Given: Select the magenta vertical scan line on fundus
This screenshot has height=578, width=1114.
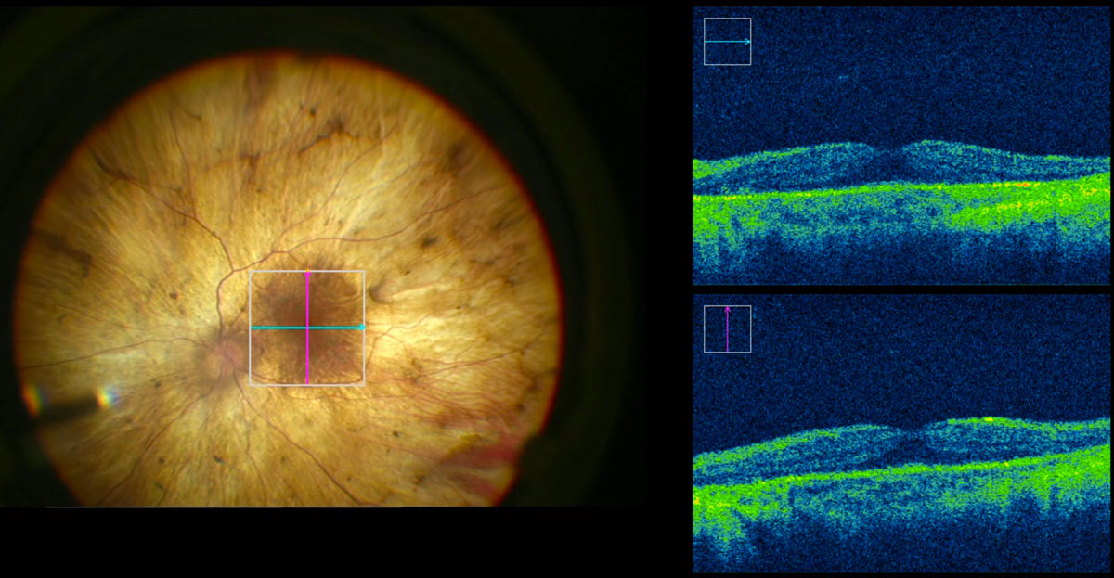Looking at the screenshot, I should tap(307, 328).
